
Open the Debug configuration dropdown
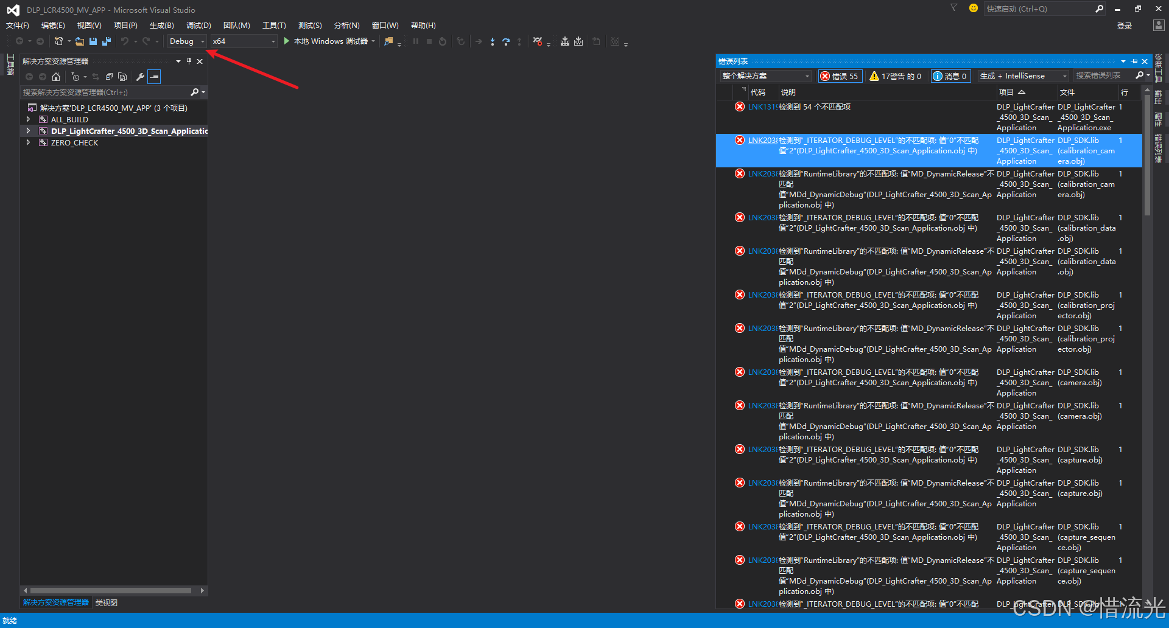(186, 41)
